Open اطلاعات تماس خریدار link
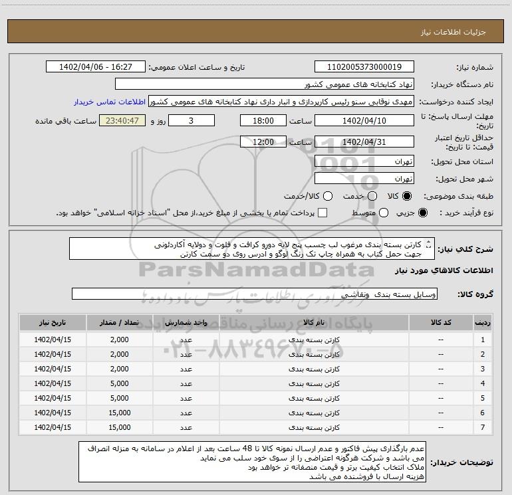The width and height of the screenshot is (512, 495). pyautogui.click(x=110, y=102)
